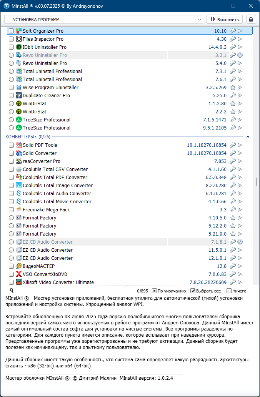The width and height of the screenshot is (260, 397).
Task: Click the 0/895 selection counter
Action: [x=142, y=291]
